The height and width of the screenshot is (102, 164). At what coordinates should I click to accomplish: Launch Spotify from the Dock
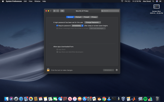point(145,99)
